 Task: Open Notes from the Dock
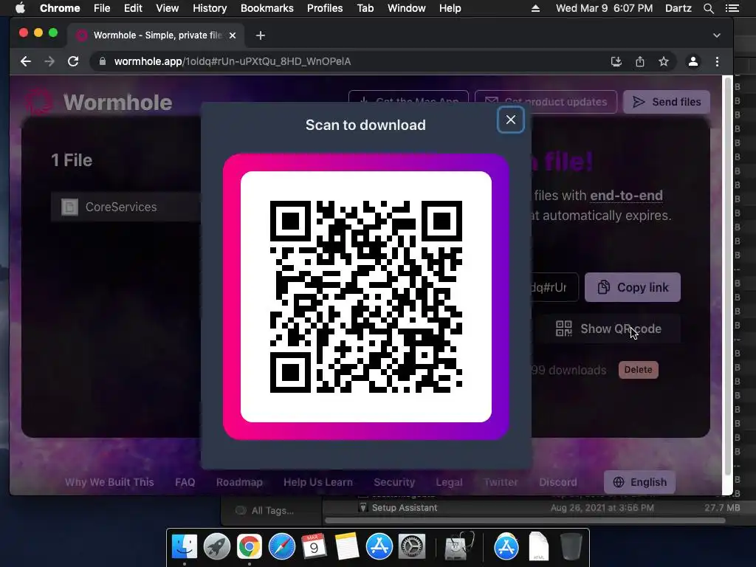[x=347, y=547]
